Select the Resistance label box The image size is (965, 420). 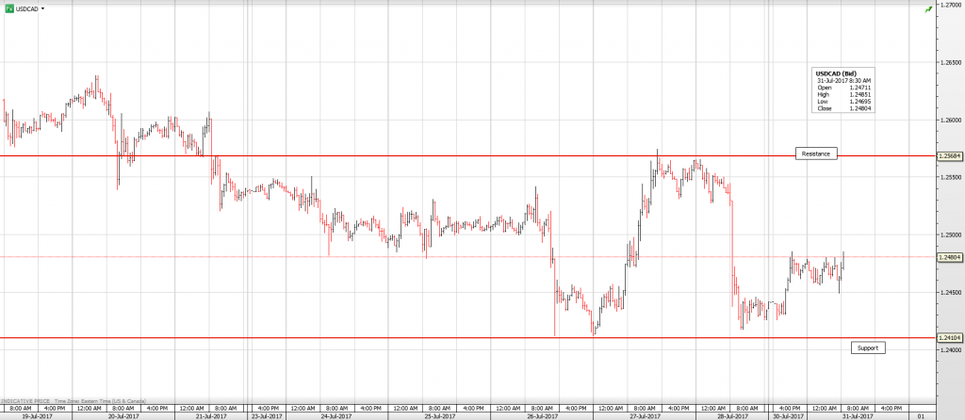[815, 153]
